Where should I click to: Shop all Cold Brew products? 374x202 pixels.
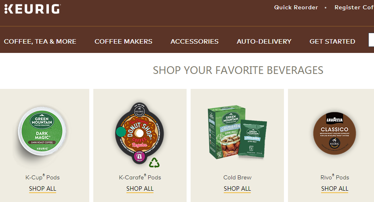pyautogui.click(x=237, y=189)
